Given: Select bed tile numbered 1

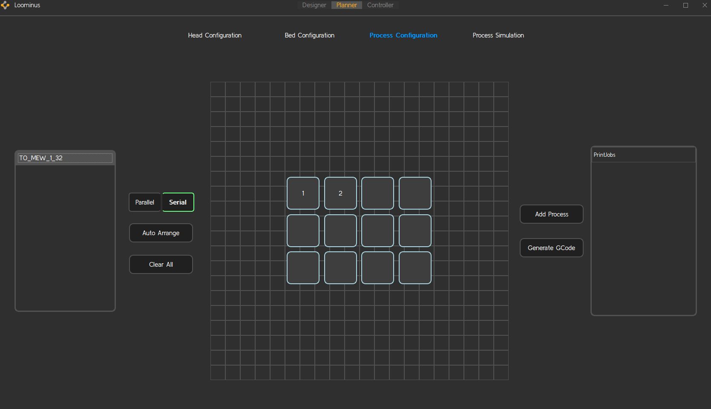Looking at the screenshot, I should [303, 193].
